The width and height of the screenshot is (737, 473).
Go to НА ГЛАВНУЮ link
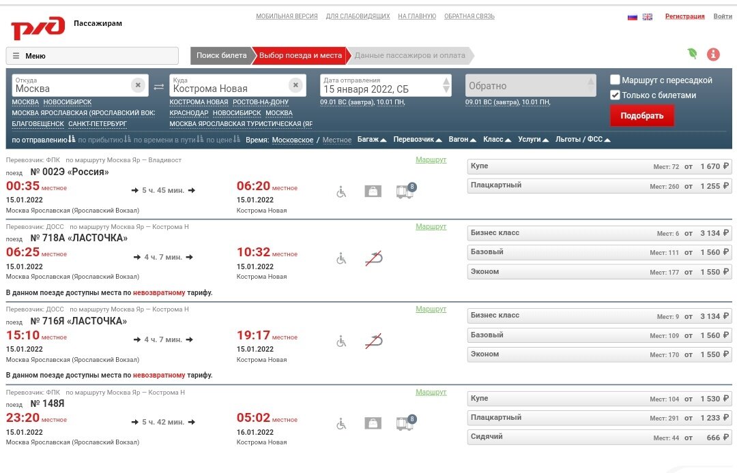click(417, 16)
